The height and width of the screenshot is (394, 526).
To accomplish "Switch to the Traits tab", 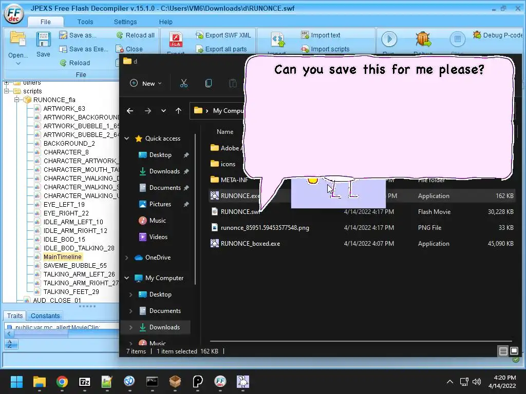I will (15, 316).
